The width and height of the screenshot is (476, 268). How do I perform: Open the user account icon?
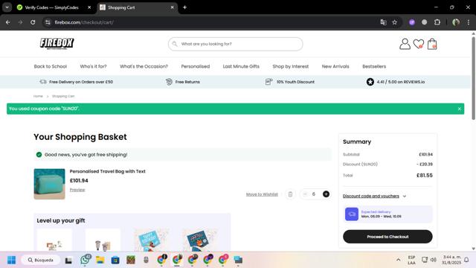pos(405,44)
